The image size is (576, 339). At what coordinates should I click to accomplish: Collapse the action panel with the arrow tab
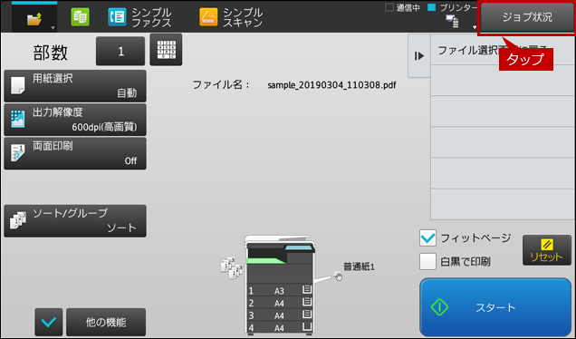click(x=419, y=56)
